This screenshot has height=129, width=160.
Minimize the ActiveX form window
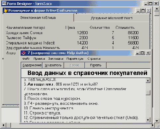click(x=138, y=11)
